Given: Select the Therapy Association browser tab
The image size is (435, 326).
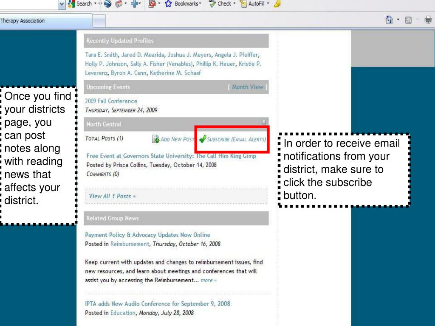Looking at the screenshot, I should coord(46,21).
